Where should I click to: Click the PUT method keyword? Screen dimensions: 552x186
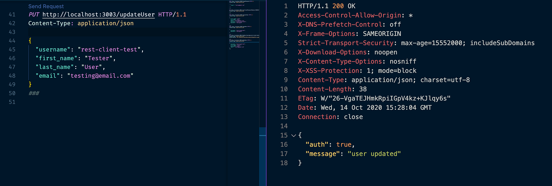(x=34, y=15)
